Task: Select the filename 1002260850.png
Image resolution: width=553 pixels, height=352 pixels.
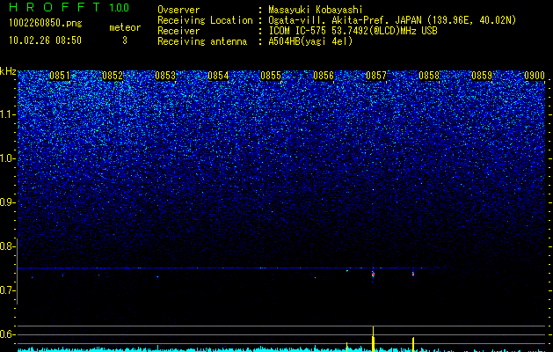Action: 46,23
